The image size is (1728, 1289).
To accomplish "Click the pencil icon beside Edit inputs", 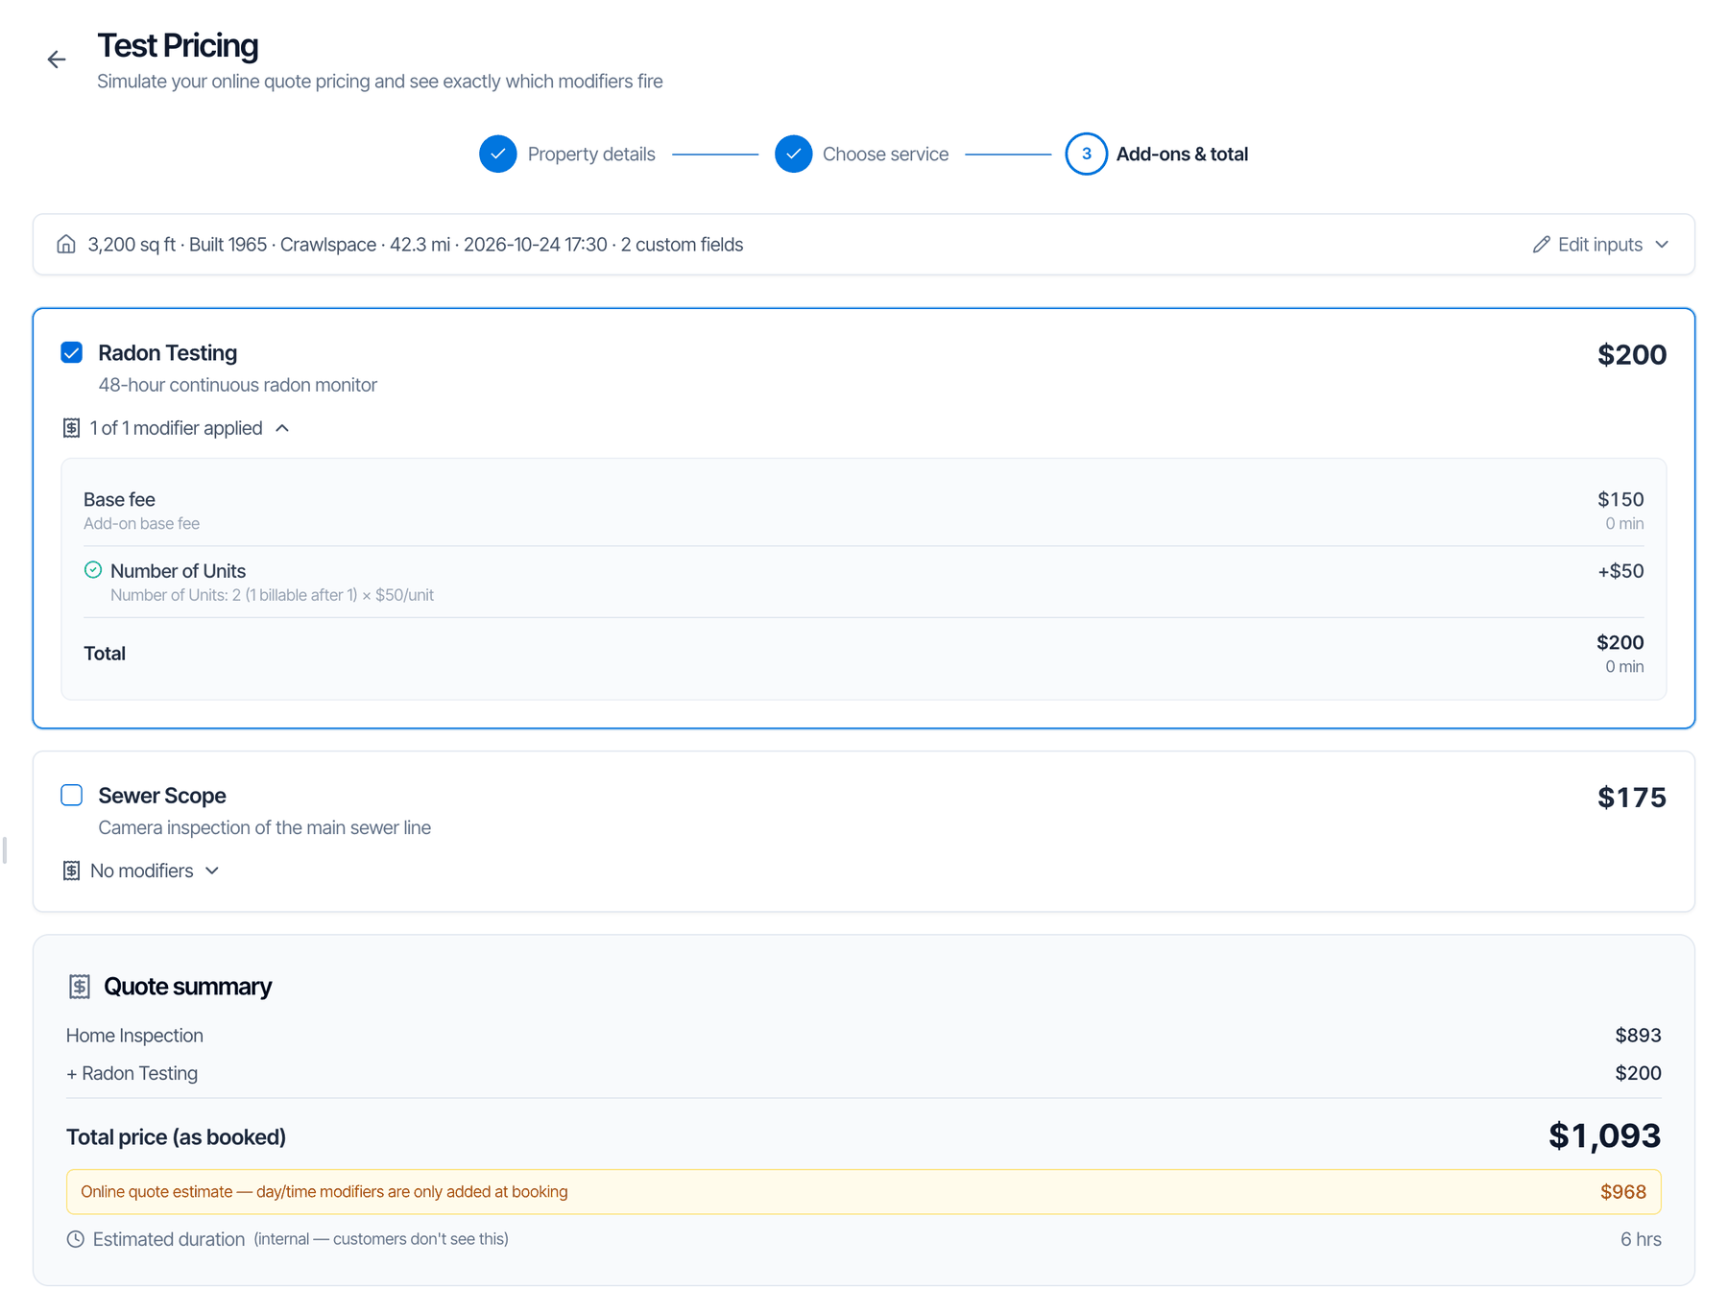I will pos(1541,245).
